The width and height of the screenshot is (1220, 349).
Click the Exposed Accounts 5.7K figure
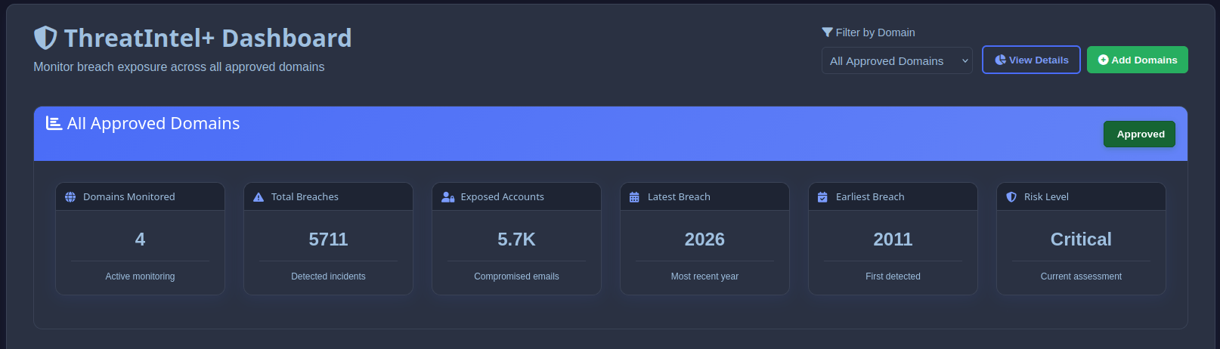pyautogui.click(x=516, y=239)
